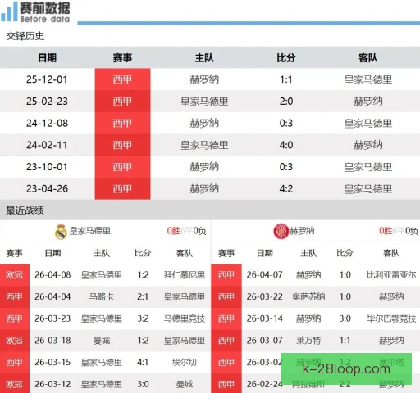
Task: Click score 3:2 in the 26-03-23 row
Action: coord(143,318)
